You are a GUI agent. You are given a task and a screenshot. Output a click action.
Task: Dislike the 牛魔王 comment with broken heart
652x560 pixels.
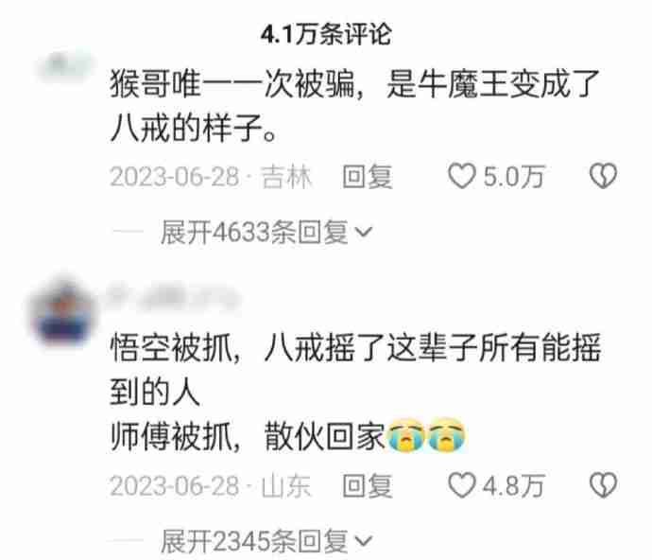tap(603, 176)
